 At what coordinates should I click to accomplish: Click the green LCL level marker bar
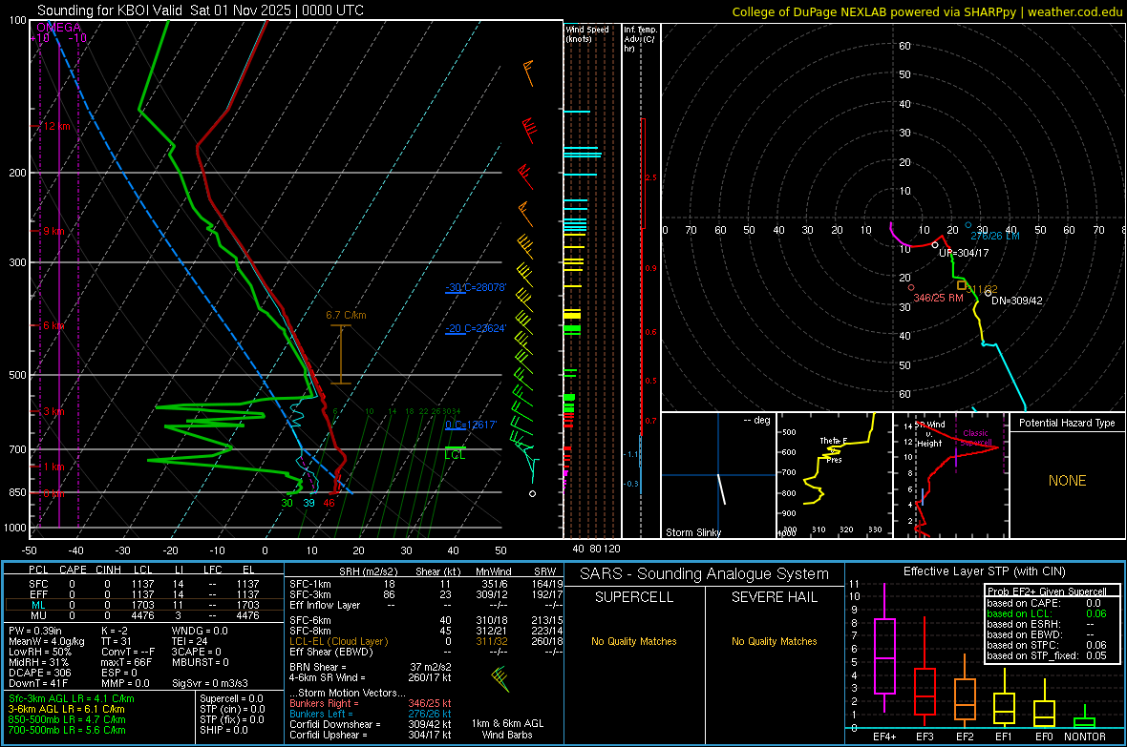pos(455,447)
